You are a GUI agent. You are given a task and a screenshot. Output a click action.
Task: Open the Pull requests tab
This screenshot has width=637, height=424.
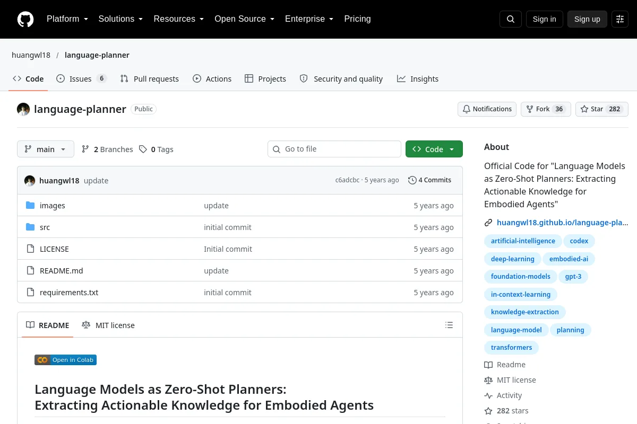point(150,79)
